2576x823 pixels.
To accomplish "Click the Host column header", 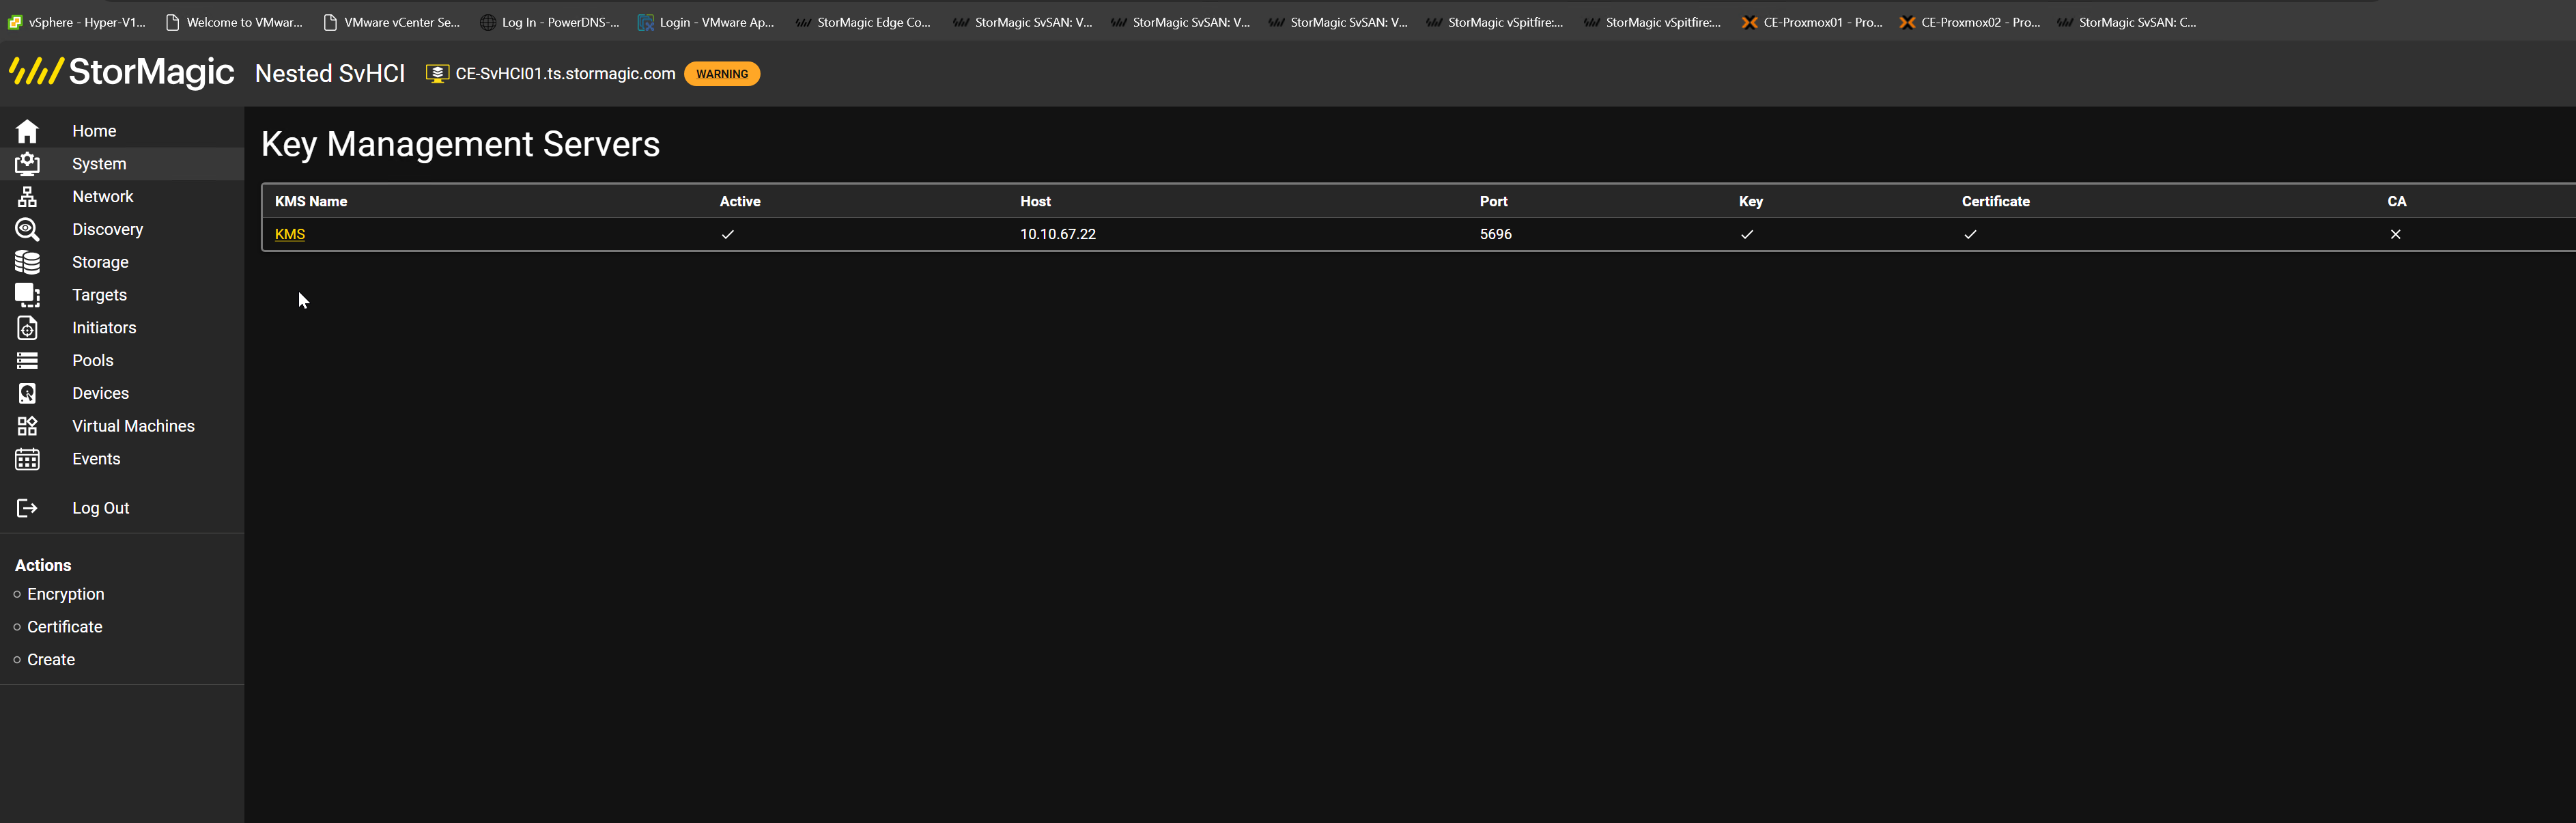I will coord(1035,201).
